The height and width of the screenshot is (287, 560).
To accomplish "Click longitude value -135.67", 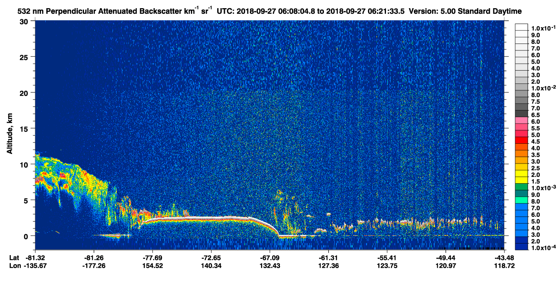I will [35, 265].
